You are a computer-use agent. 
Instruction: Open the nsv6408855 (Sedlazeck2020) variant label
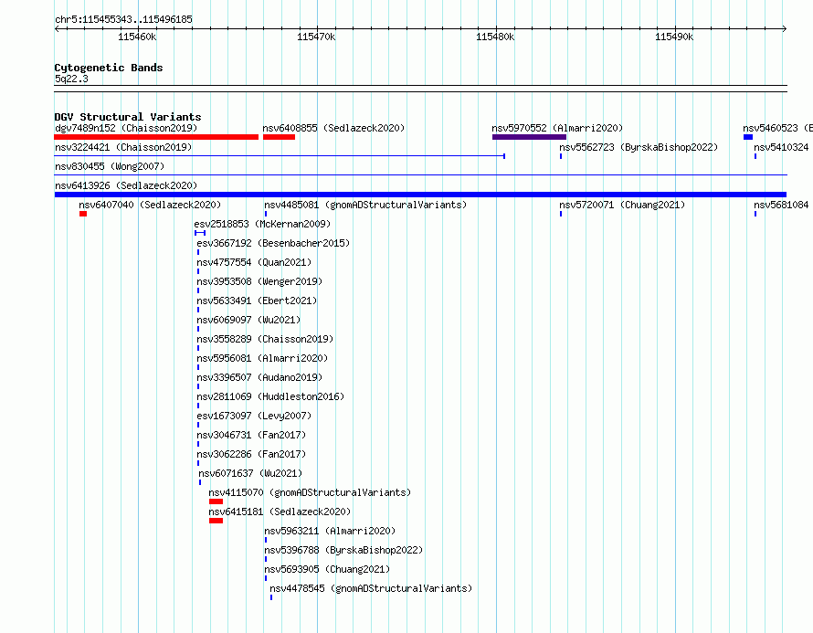pos(333,128)
